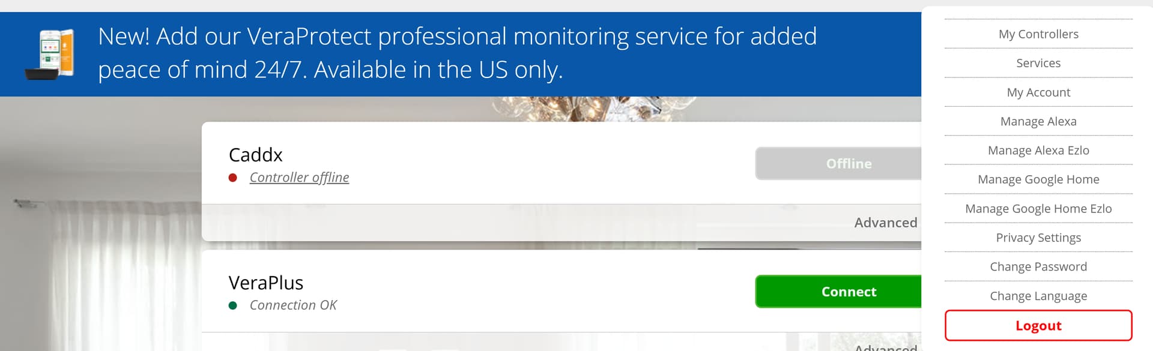Choose Manage Alexa Ezlo menu entry
Viewport: 1153px width, 351px height.
(x=1038, y=151)
